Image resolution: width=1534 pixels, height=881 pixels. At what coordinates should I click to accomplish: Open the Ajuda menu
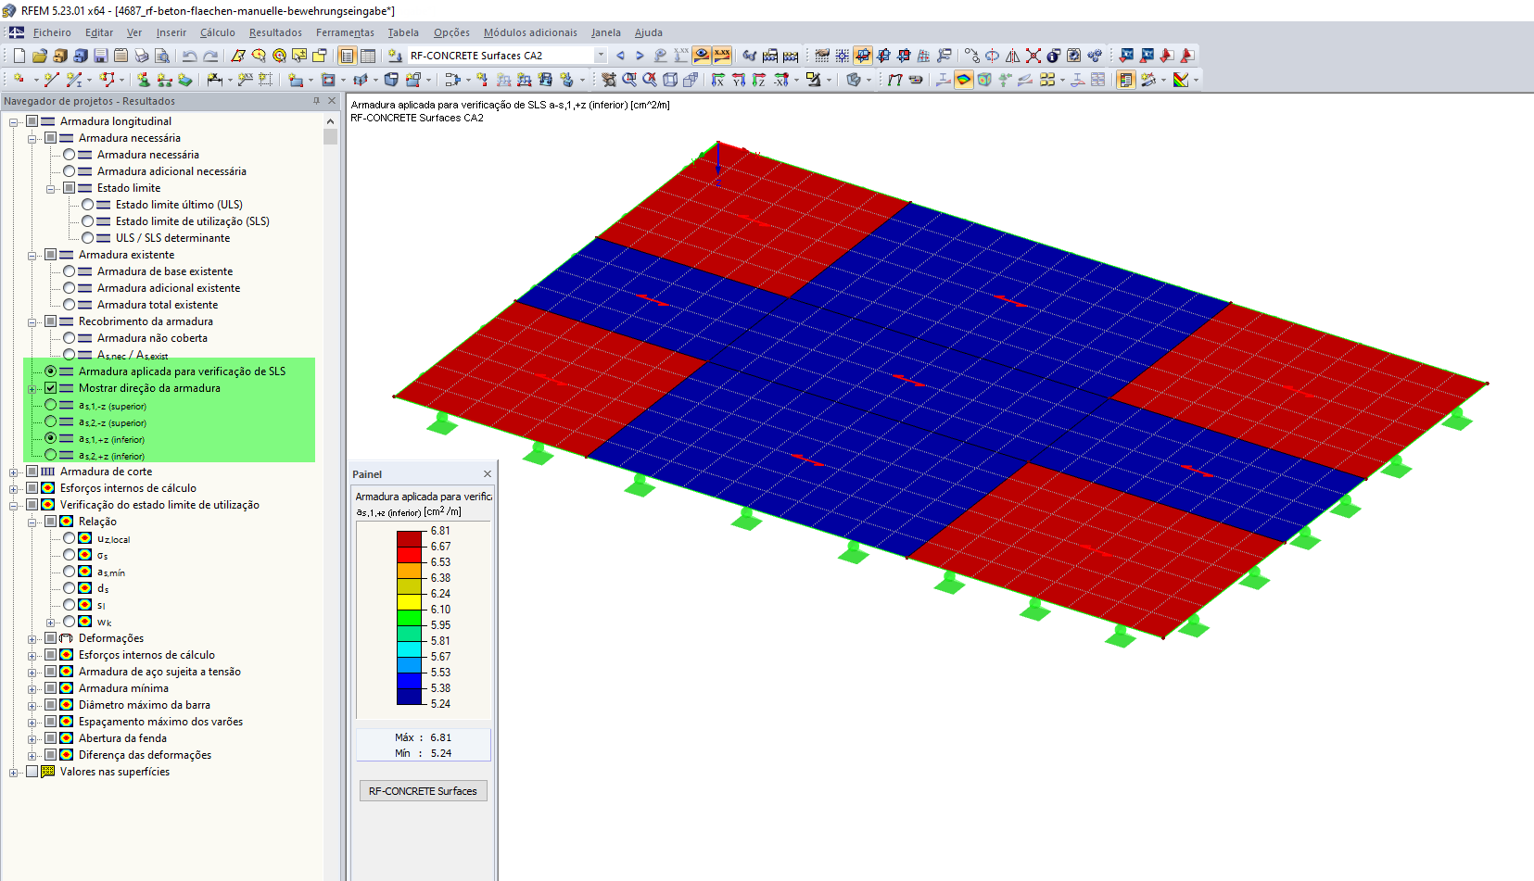point(649,32)
